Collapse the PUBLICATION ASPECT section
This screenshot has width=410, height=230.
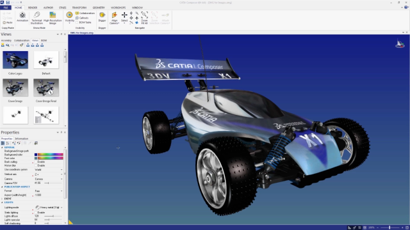point(2,187)
